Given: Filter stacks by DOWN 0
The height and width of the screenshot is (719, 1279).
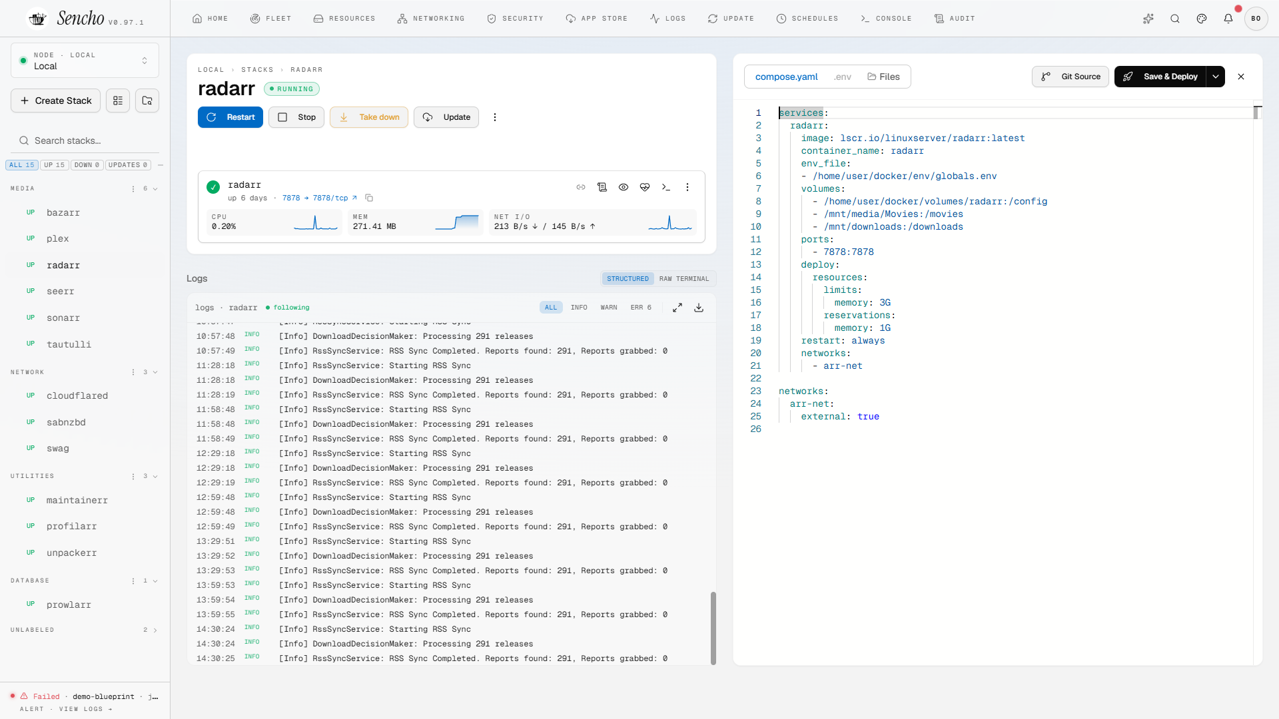Looking at the screenshot, I should tap(87, 165).
